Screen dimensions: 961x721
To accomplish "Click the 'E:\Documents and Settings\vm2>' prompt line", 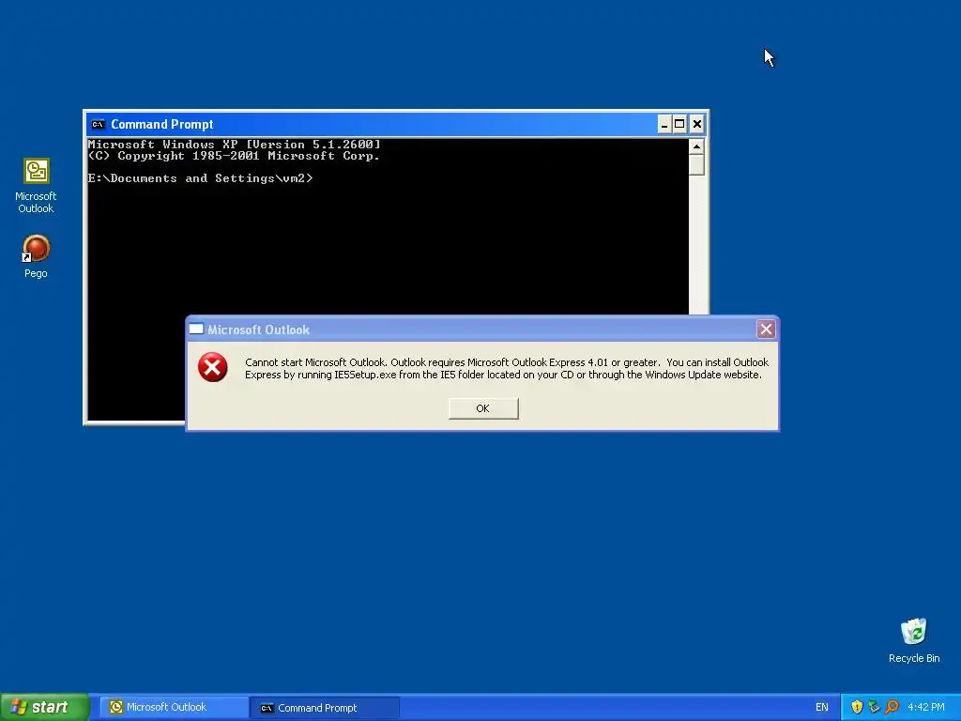I will [201, 178].
